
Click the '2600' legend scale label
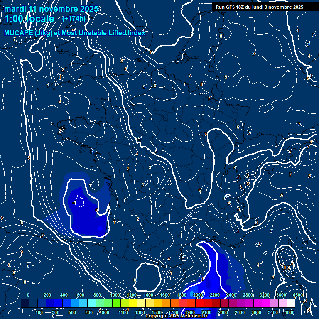click(x=239, y=312)
